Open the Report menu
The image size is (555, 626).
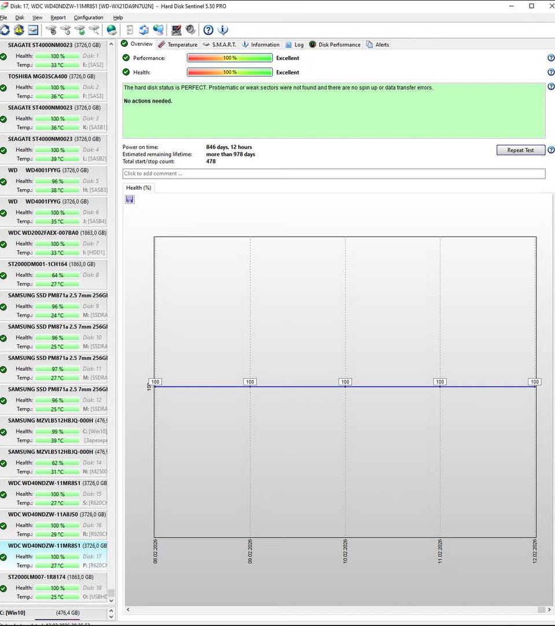tap(58, 17)
